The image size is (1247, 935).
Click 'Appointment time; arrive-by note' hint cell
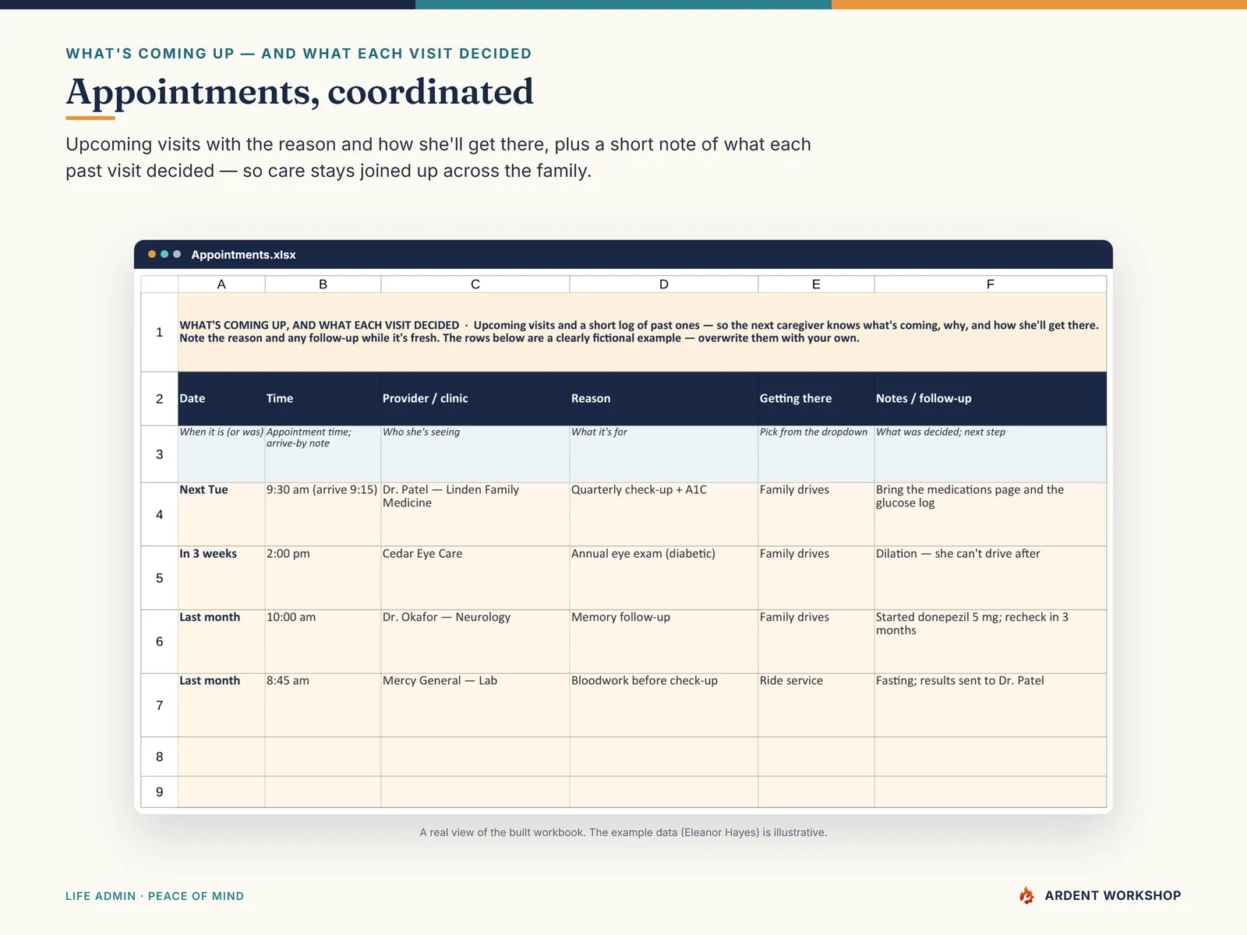pos(323,454)
